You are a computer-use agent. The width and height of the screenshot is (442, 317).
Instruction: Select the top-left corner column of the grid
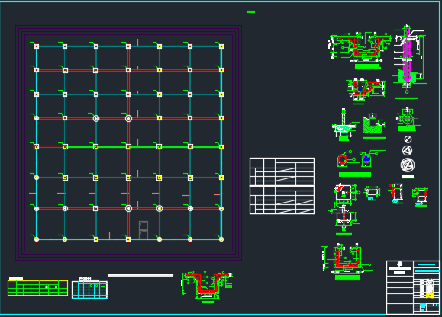pos(37,46)
